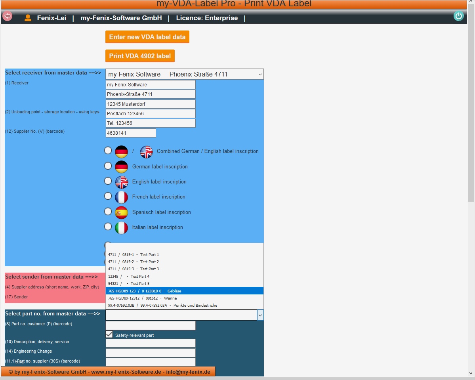
Task: Choose '54321 / - Test Part 5' option
Action: coord(185,284)
